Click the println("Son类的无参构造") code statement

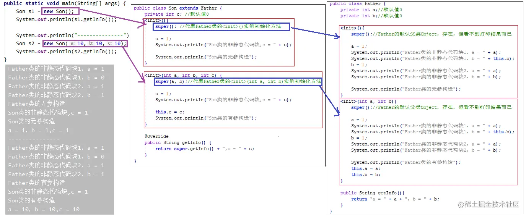pos(206,57)
